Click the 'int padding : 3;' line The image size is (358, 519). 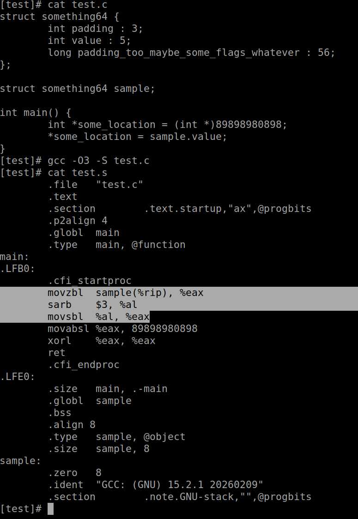pyautogui.click(x=95, y=29)
